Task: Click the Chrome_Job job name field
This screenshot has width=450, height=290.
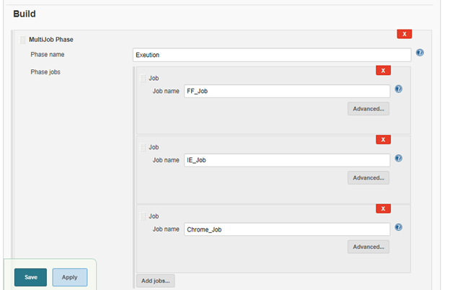Action: tap(286, 229)
